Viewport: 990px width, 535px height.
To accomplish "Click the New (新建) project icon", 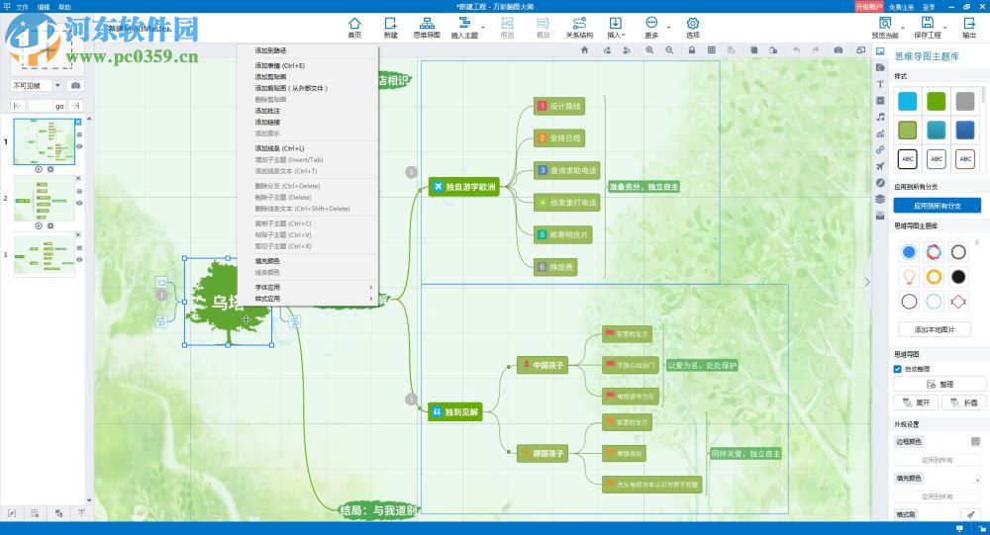I will pos(391,27).
